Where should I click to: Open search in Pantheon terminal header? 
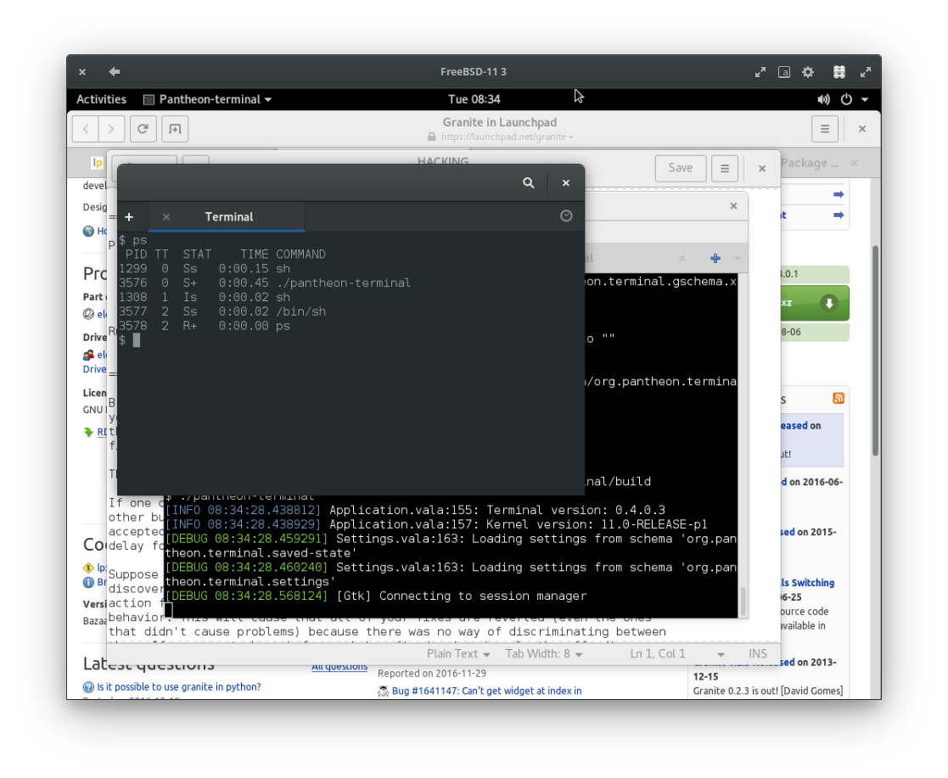(528, 182)
